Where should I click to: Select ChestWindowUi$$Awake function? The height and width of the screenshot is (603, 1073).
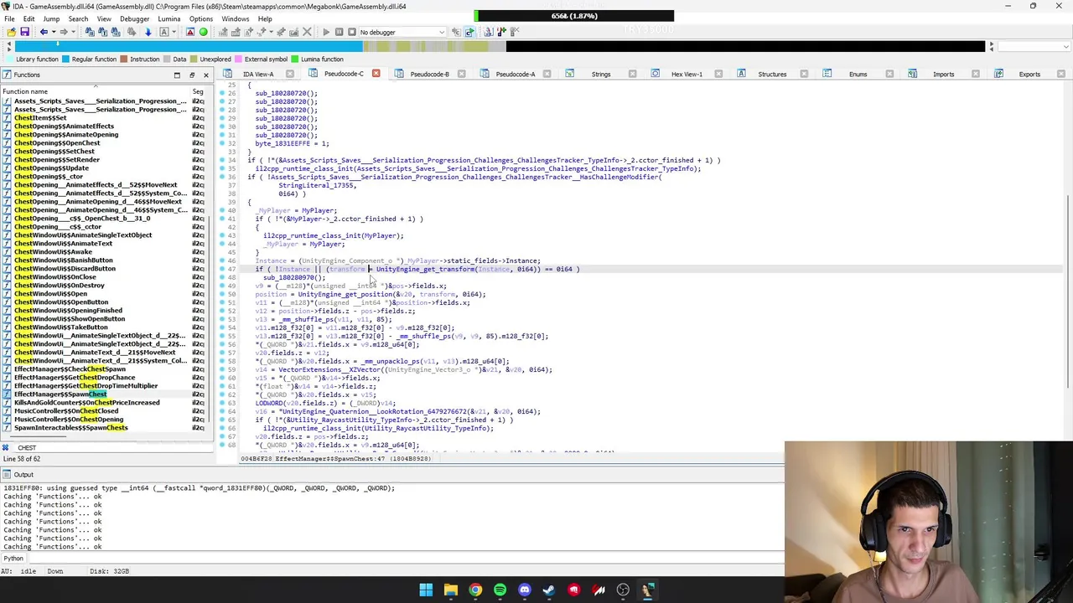53,252
